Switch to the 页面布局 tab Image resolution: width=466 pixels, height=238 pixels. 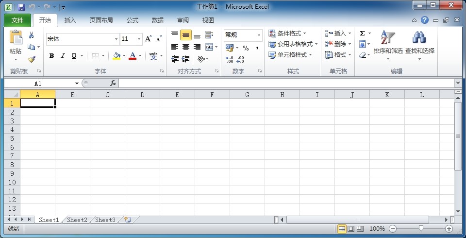(101, 20)
